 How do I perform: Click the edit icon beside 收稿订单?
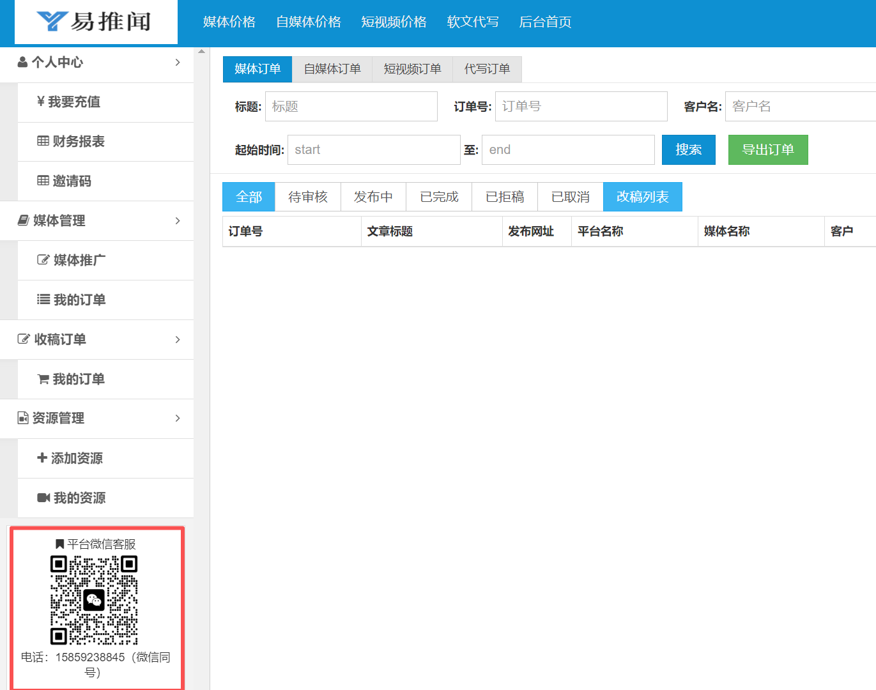point(24,339)
